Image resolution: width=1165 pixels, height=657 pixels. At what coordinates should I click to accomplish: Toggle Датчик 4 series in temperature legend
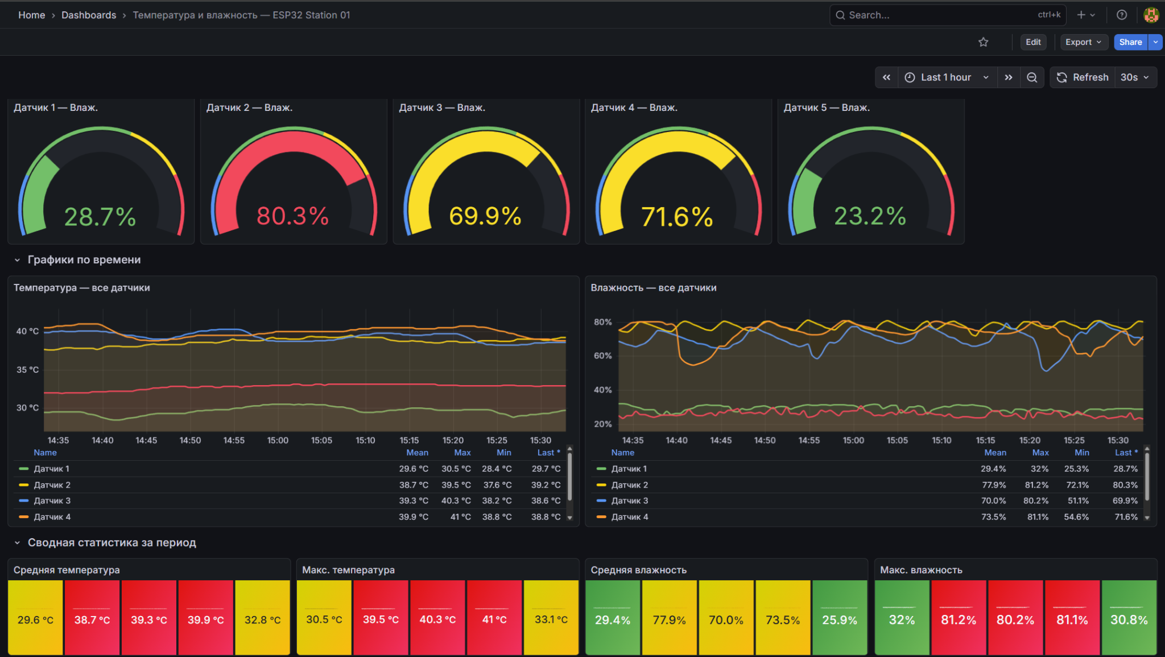[x=52, y=517]
